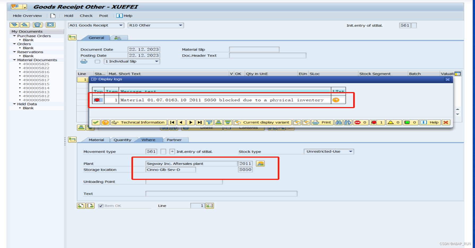
Task: Click the Post button in the toolbar
Action: 103,16
